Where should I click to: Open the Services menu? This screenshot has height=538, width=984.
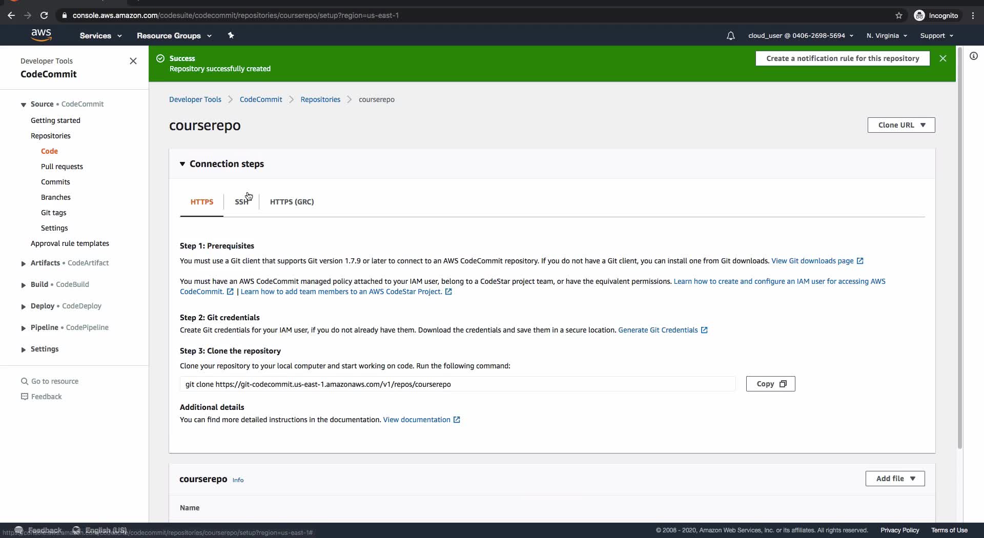click(x=100, y=36)
